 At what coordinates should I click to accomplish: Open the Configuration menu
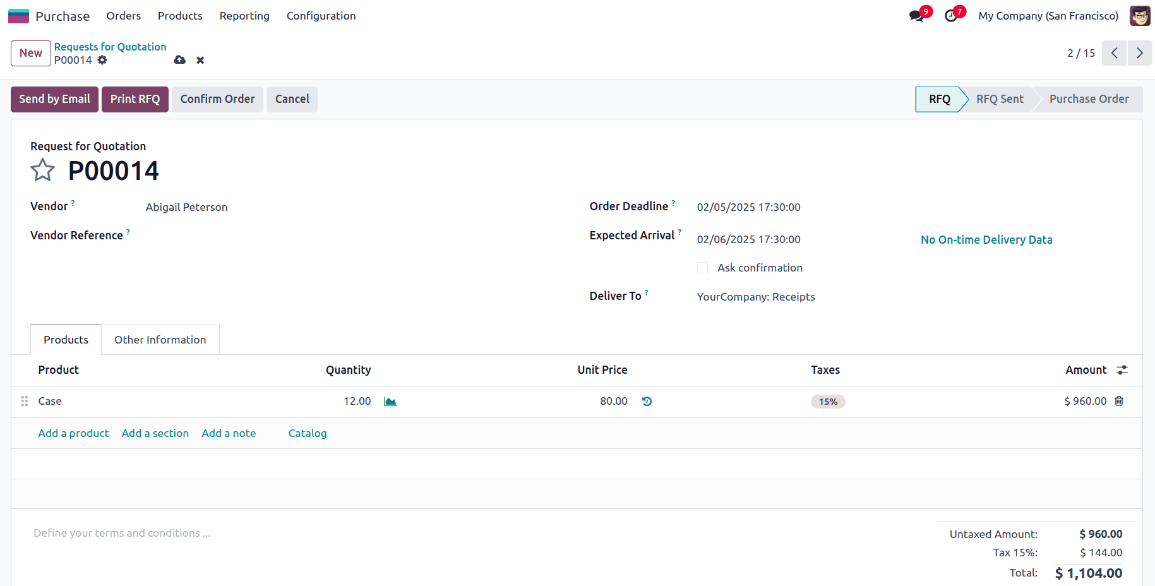(x=321, y=16)
